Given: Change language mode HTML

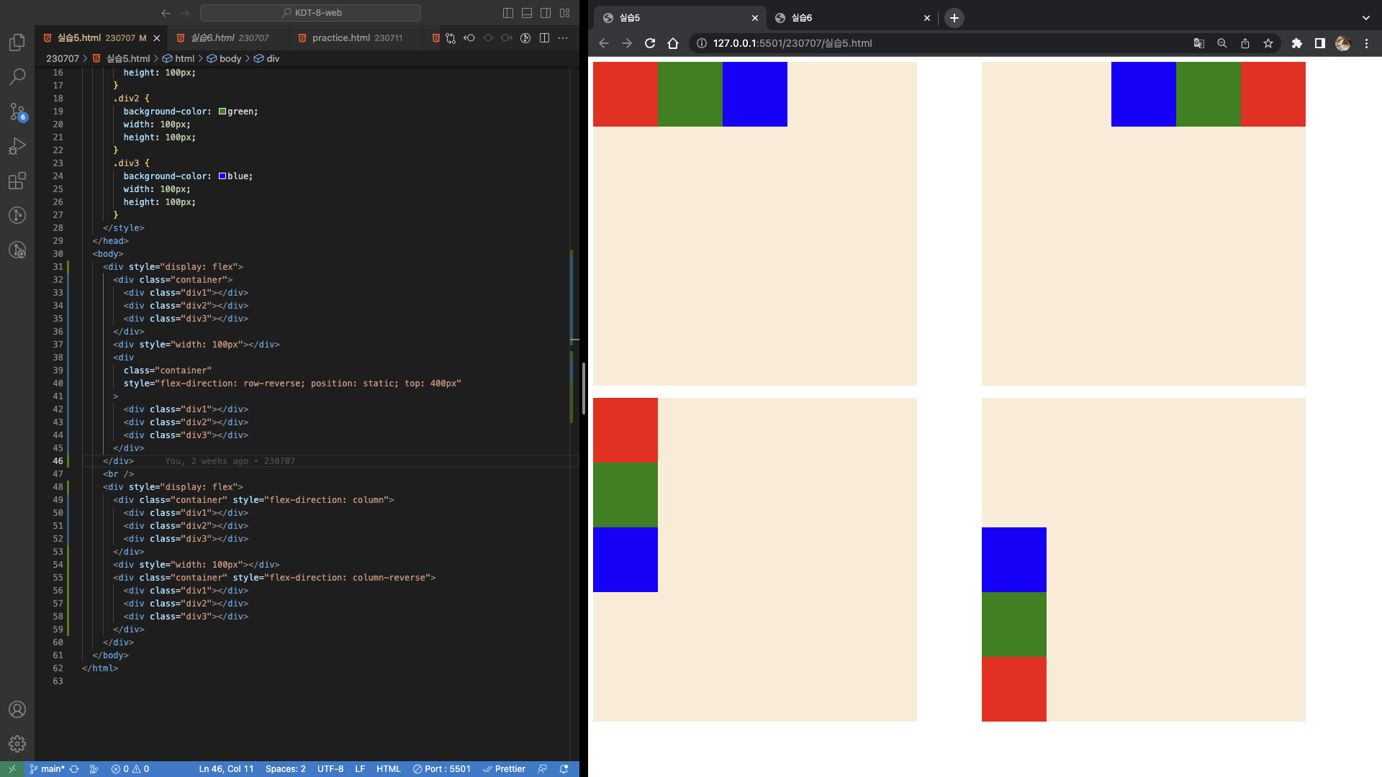Looking at the screenshot, I should tap(389, 769).
